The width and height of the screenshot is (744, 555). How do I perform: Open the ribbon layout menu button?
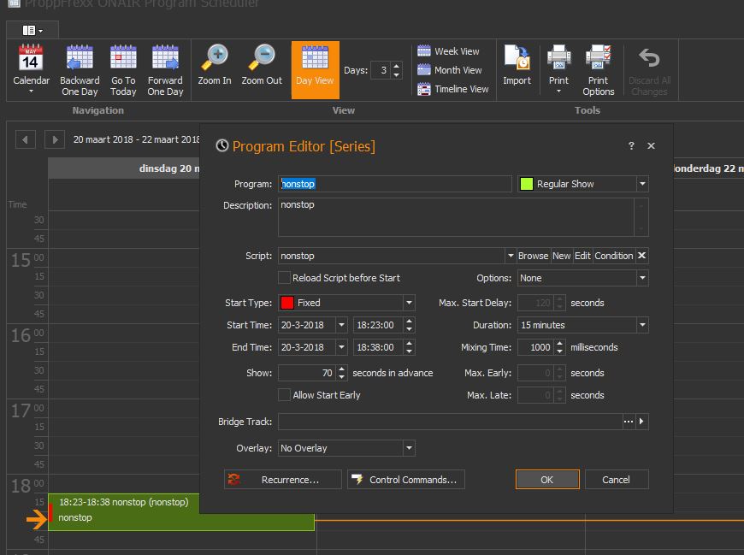32,31
